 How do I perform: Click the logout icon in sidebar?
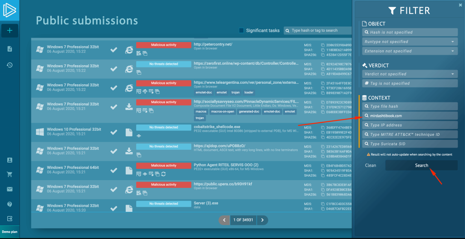(x=10, y=219)
